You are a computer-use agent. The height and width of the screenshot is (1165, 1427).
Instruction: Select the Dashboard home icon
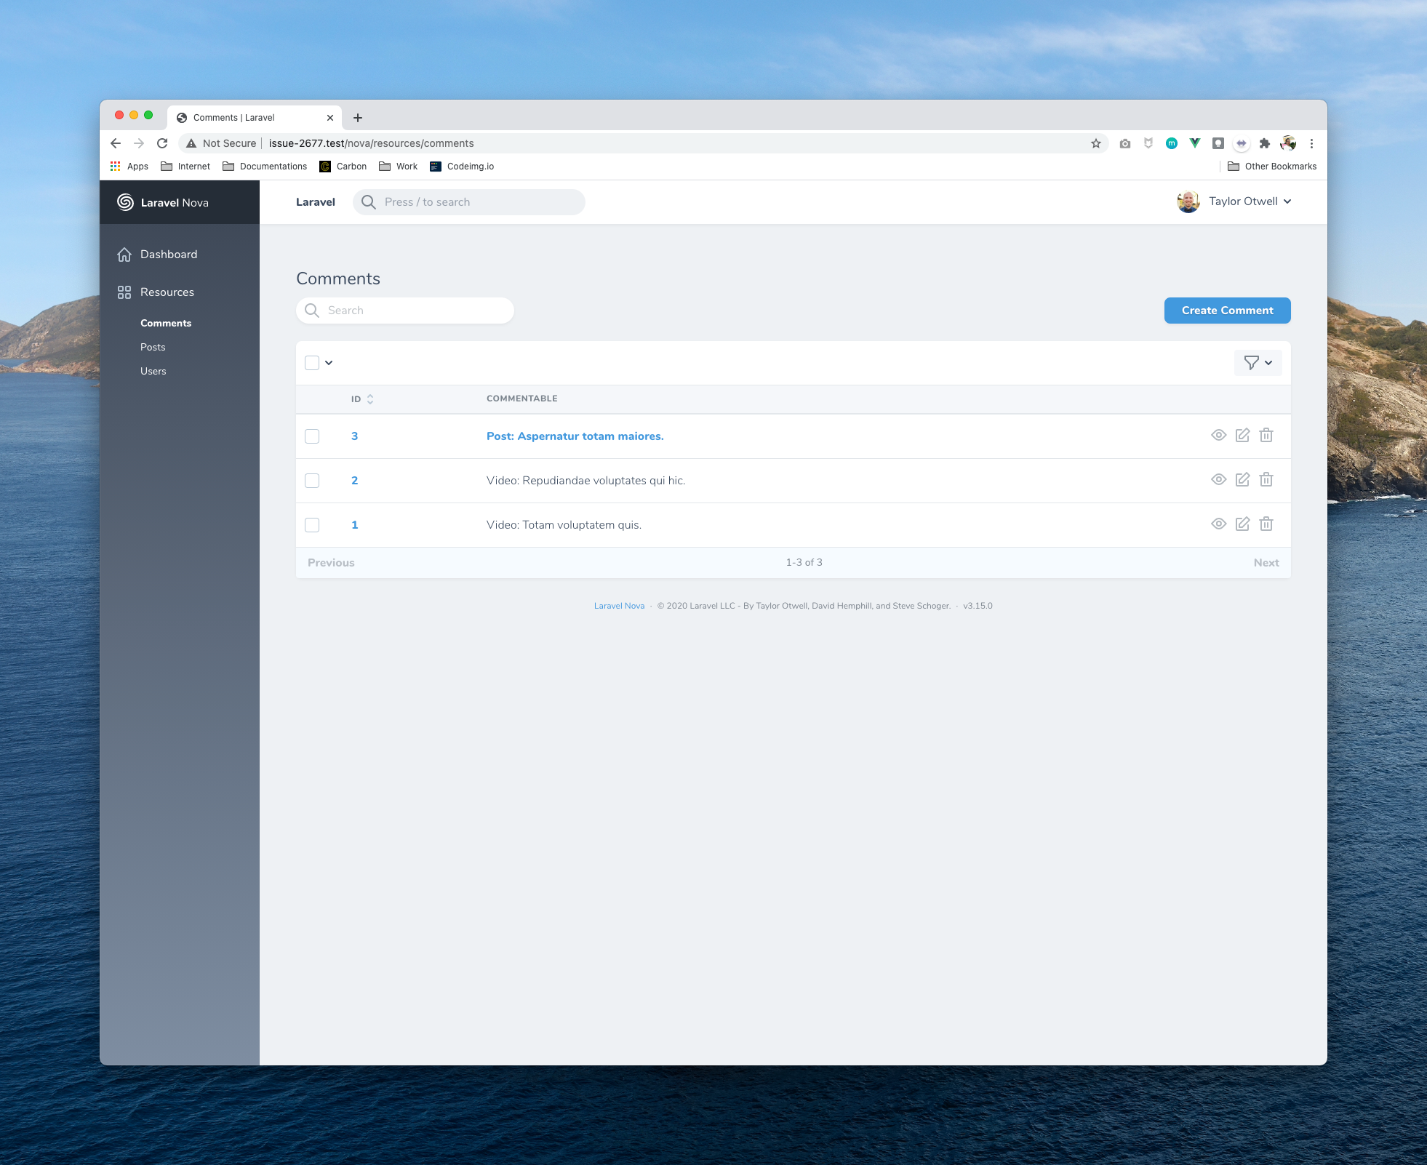coord(124,254)
